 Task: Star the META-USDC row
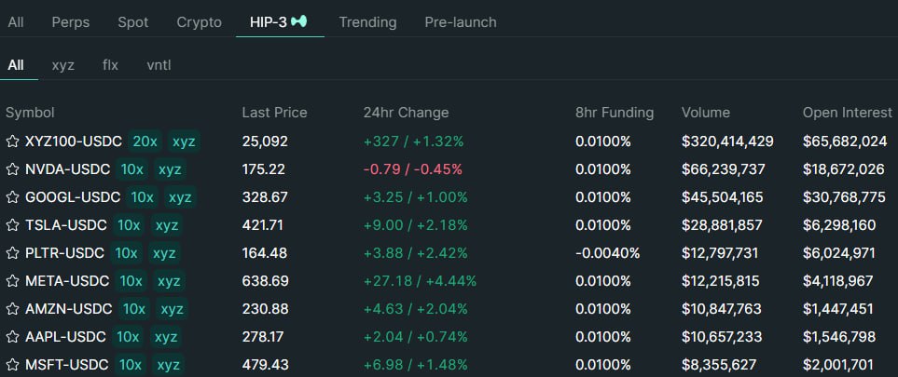(x=13, y=281)
